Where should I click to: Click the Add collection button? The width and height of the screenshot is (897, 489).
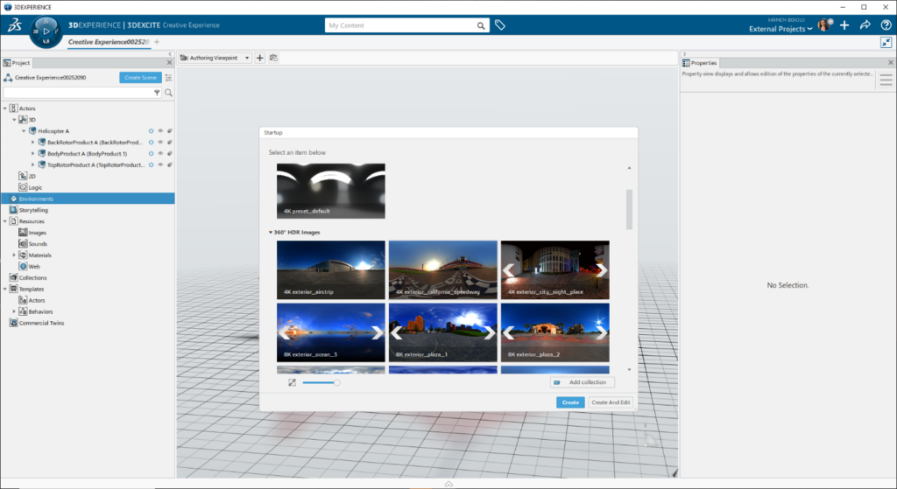click(583, 382)
